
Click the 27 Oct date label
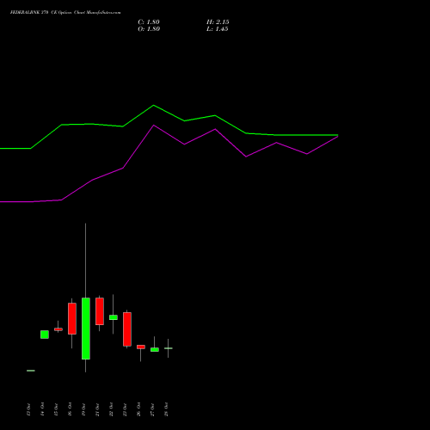click(152, 409)
